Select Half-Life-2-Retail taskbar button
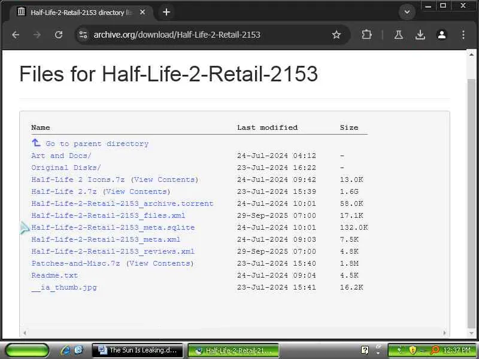Viewport: 479px width, 359px height. (x=234, y=351)
